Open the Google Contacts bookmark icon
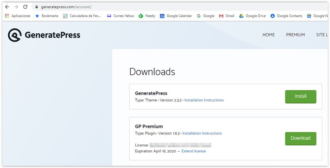The width and height of the screenshot is (330, 168). [x=273, y=16]
